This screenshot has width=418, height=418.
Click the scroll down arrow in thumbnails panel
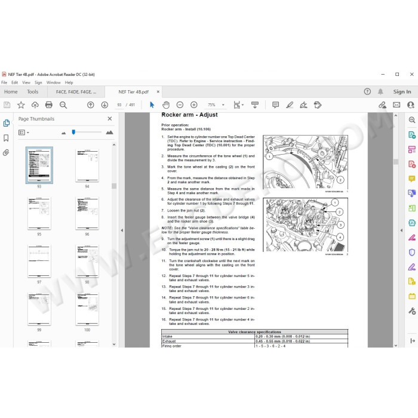pos(114,344)
